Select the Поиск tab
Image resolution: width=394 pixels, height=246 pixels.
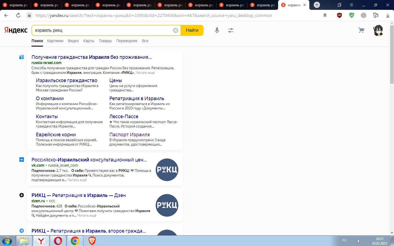(37, 41)
